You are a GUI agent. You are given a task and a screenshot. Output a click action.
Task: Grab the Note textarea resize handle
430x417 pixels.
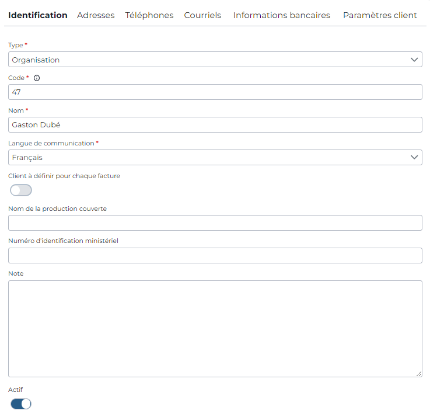tap(419, 374)
